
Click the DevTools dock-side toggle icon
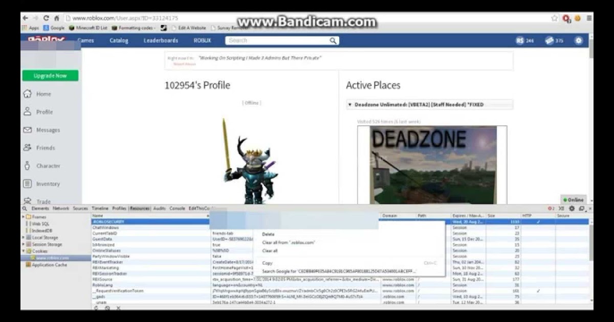click(x=581, y=209)
